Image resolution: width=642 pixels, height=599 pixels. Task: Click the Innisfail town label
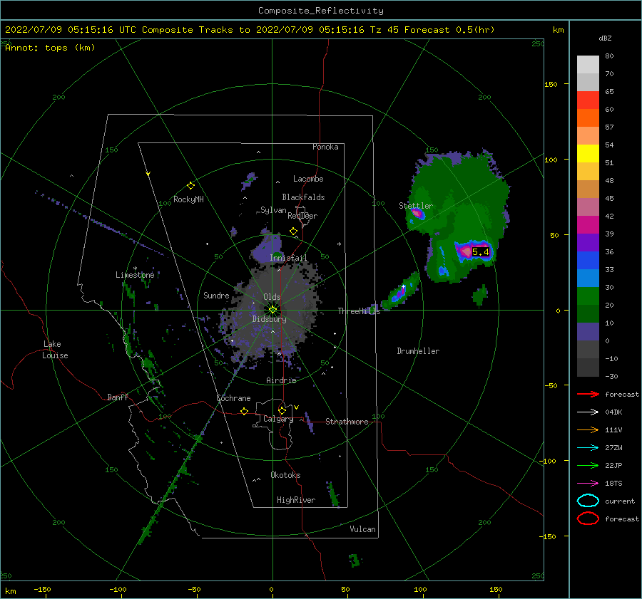point(288,258)
